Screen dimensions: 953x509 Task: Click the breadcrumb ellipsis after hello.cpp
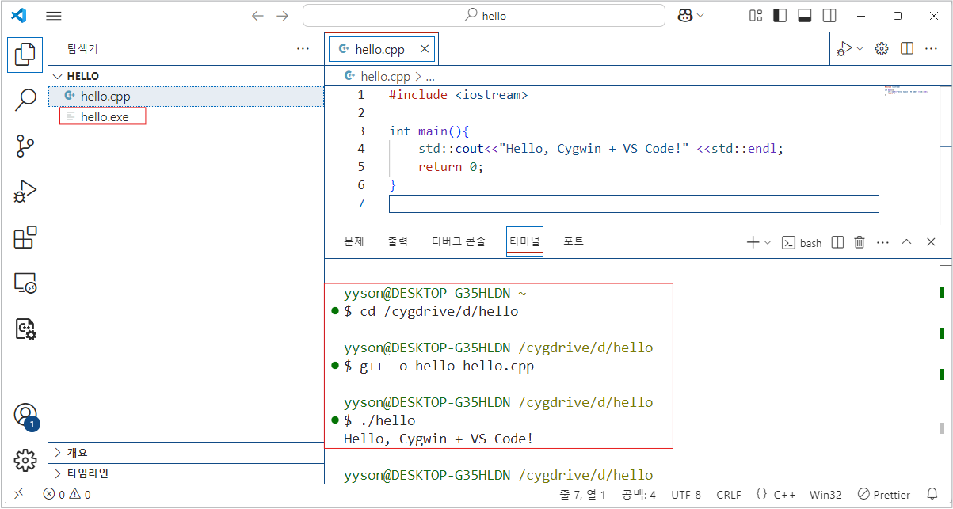pyautogui.click(x=430, y=77)
